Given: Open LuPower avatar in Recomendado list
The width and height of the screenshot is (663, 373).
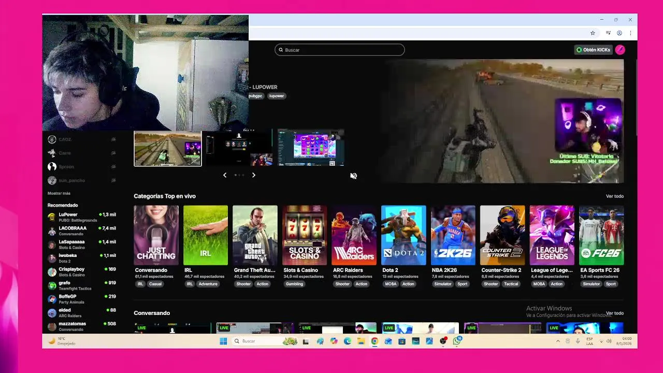Looking at the screenshot, I should [x=52, y=217].
